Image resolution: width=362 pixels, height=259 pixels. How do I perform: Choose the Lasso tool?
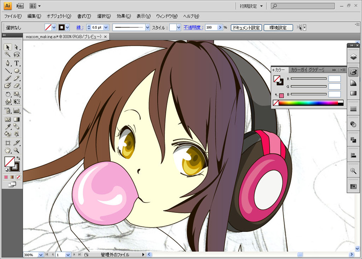[16, 55]
